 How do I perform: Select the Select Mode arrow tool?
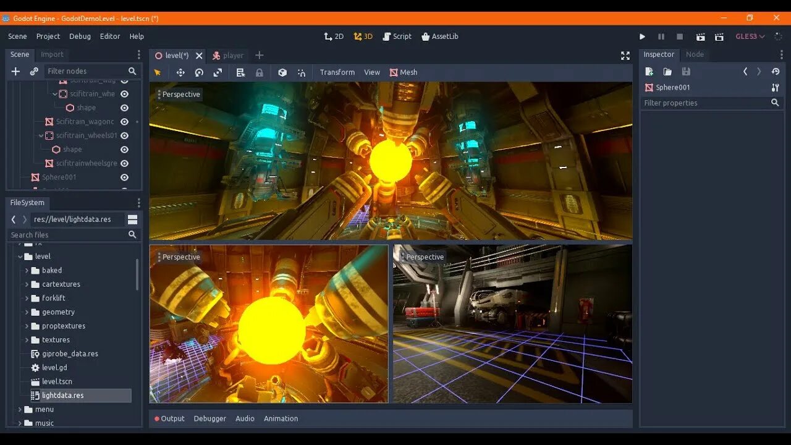coord(158,72)
